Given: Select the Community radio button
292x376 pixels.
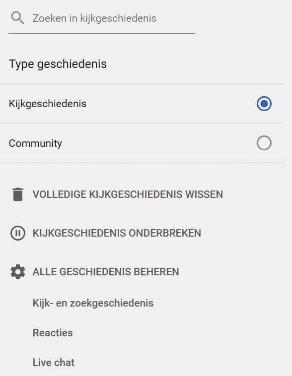Looking at the screenshot, I should tap(264, 143).
